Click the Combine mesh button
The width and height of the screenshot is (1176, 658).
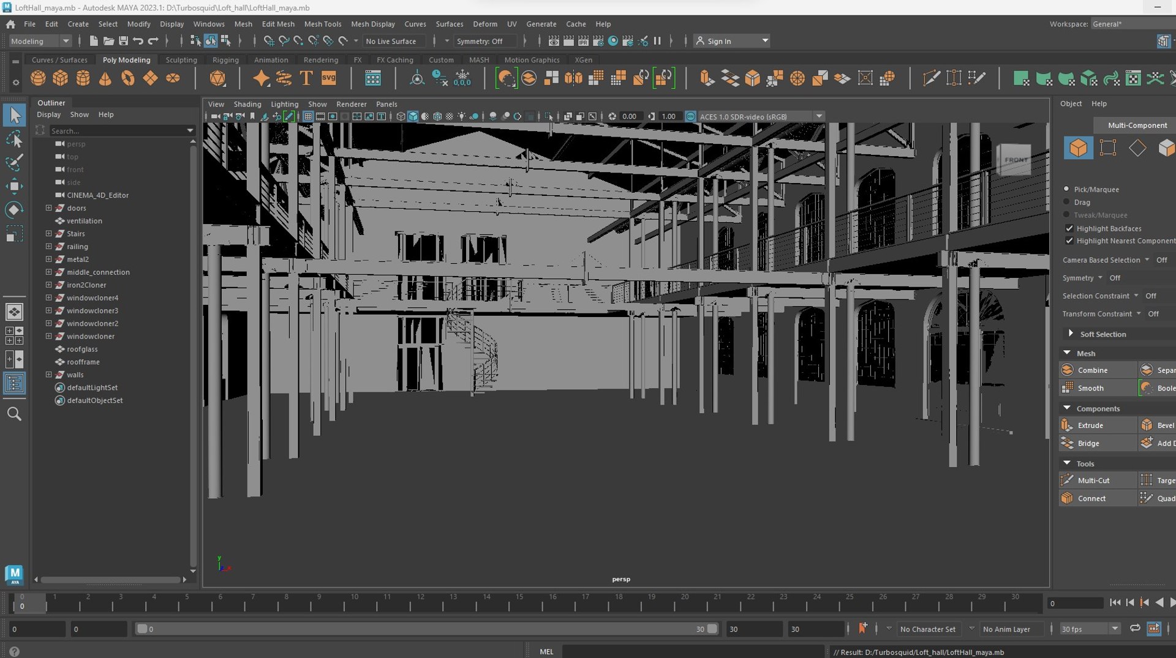click(x=1098, y=370)
